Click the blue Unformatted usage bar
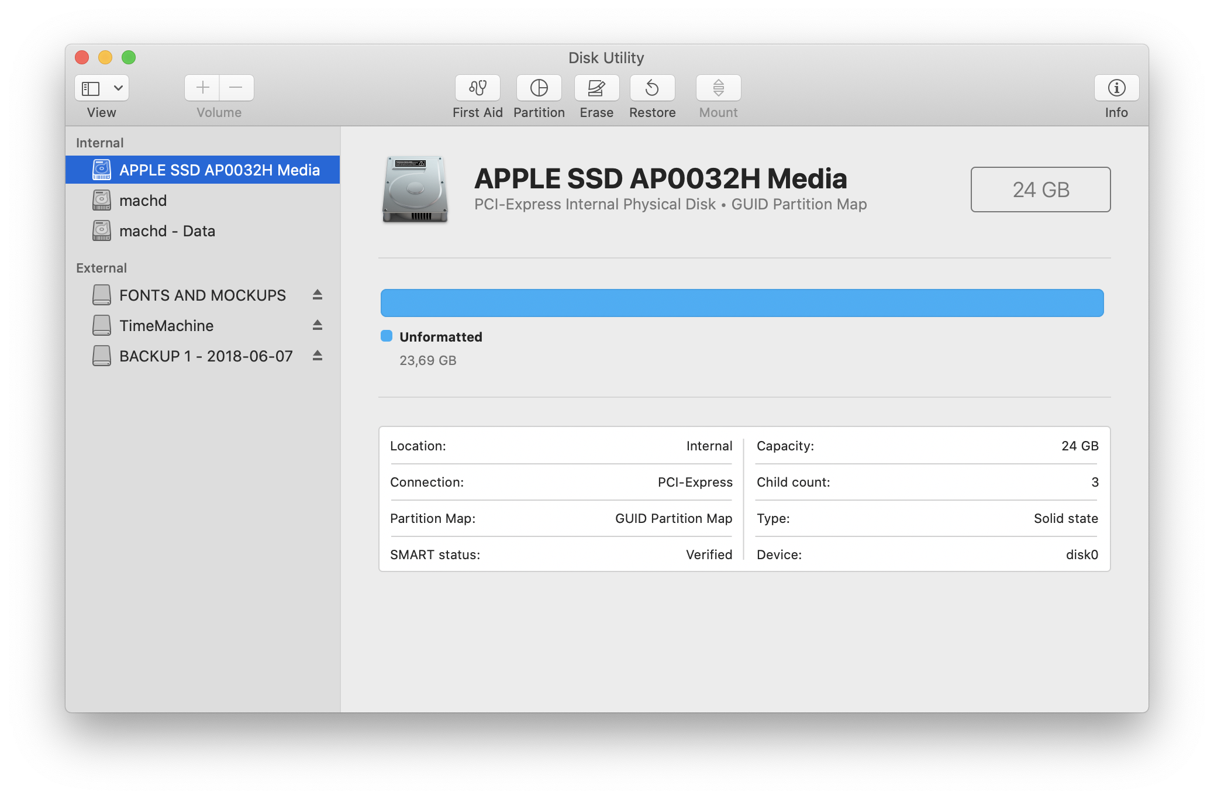This screenshot has width=1214, height=799. point(741,303)
